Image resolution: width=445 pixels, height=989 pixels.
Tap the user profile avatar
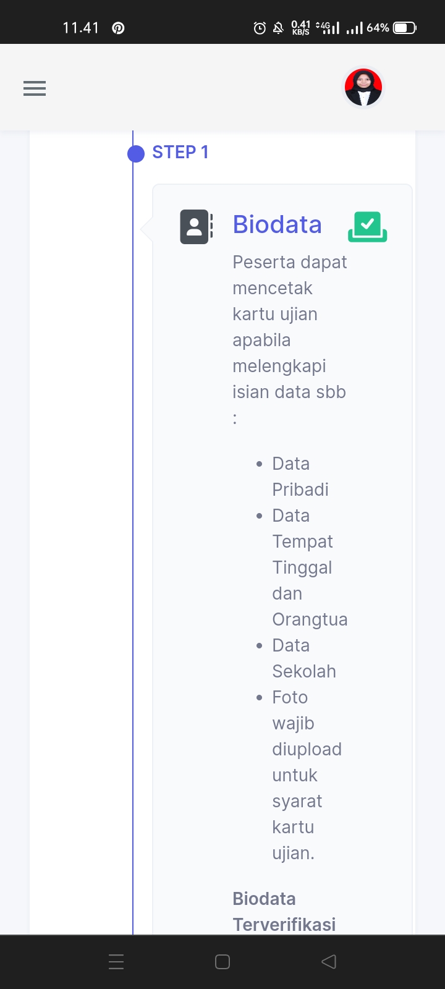pos(363,88)
